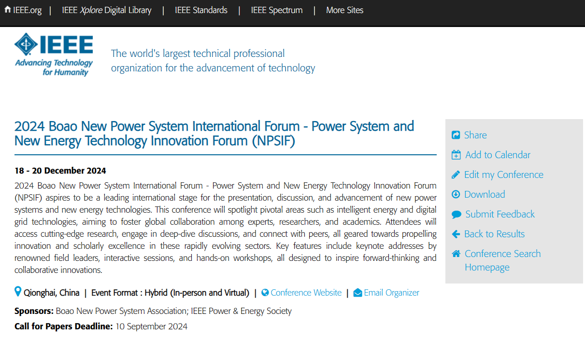
Task: Click the Qionghai, China location text
Action: click(51, 293)
